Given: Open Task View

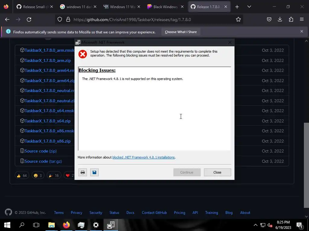Looking at the screenshot, I should [36, 225].
